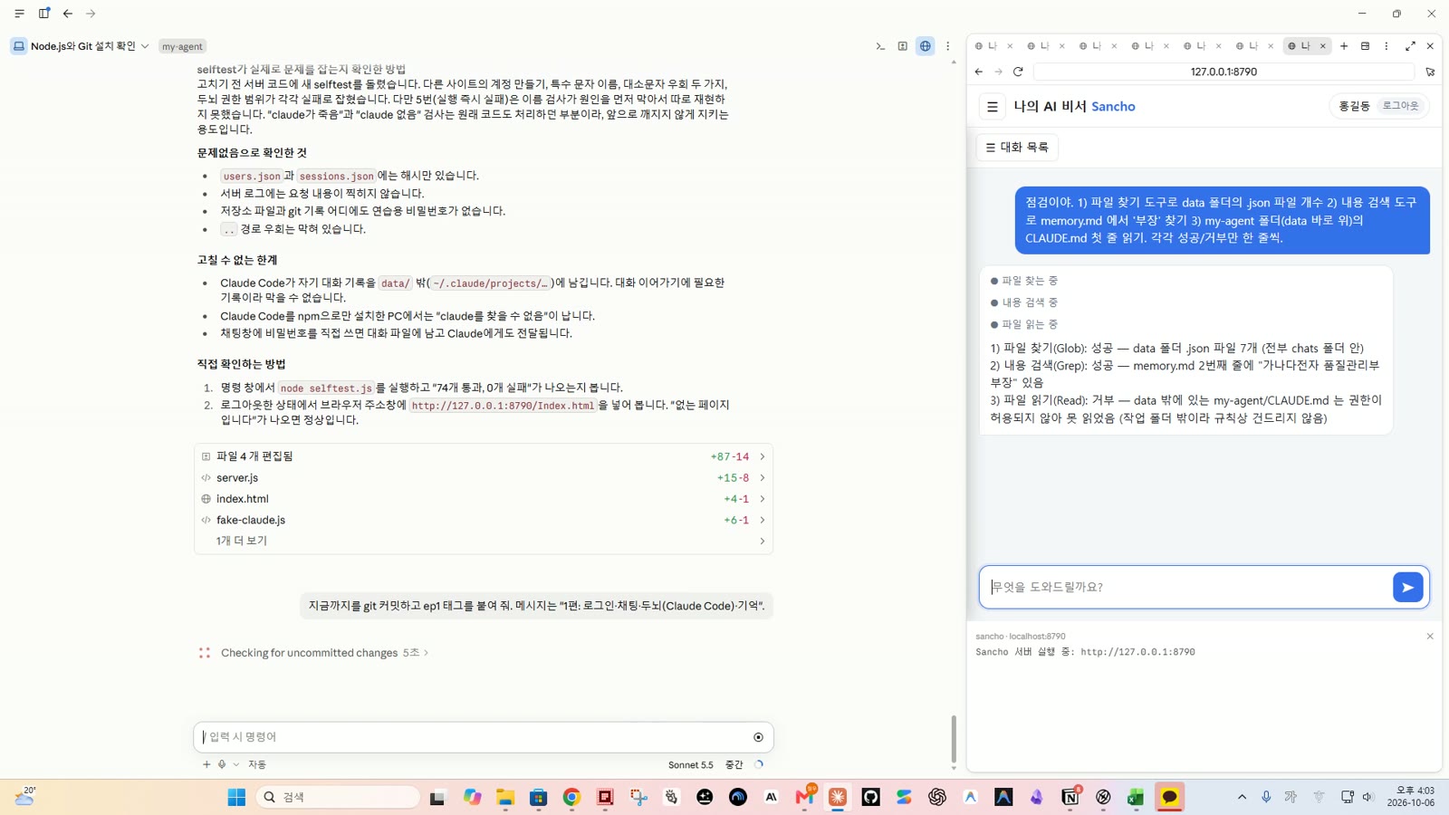Image resolution: width=1449 pixels, height=815 pixels.
Task: Open GitHub Desktop from the taskbar
Action: [x=870, y=797]
